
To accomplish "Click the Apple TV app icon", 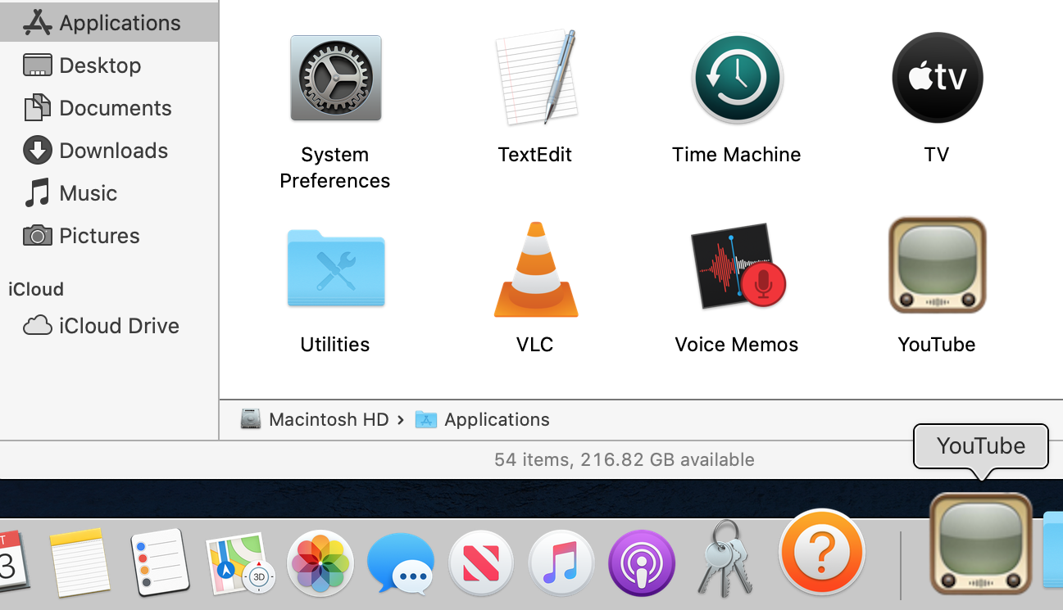I will 937,78.
